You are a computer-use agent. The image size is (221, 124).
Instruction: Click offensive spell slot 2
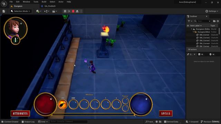95,104
